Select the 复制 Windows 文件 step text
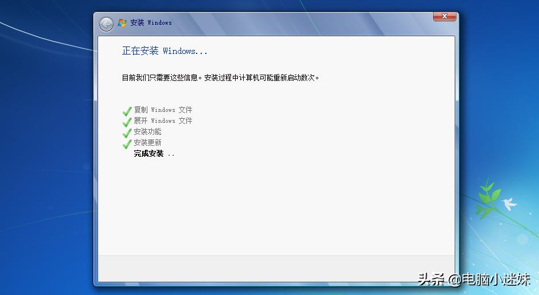 pos(163,110)
